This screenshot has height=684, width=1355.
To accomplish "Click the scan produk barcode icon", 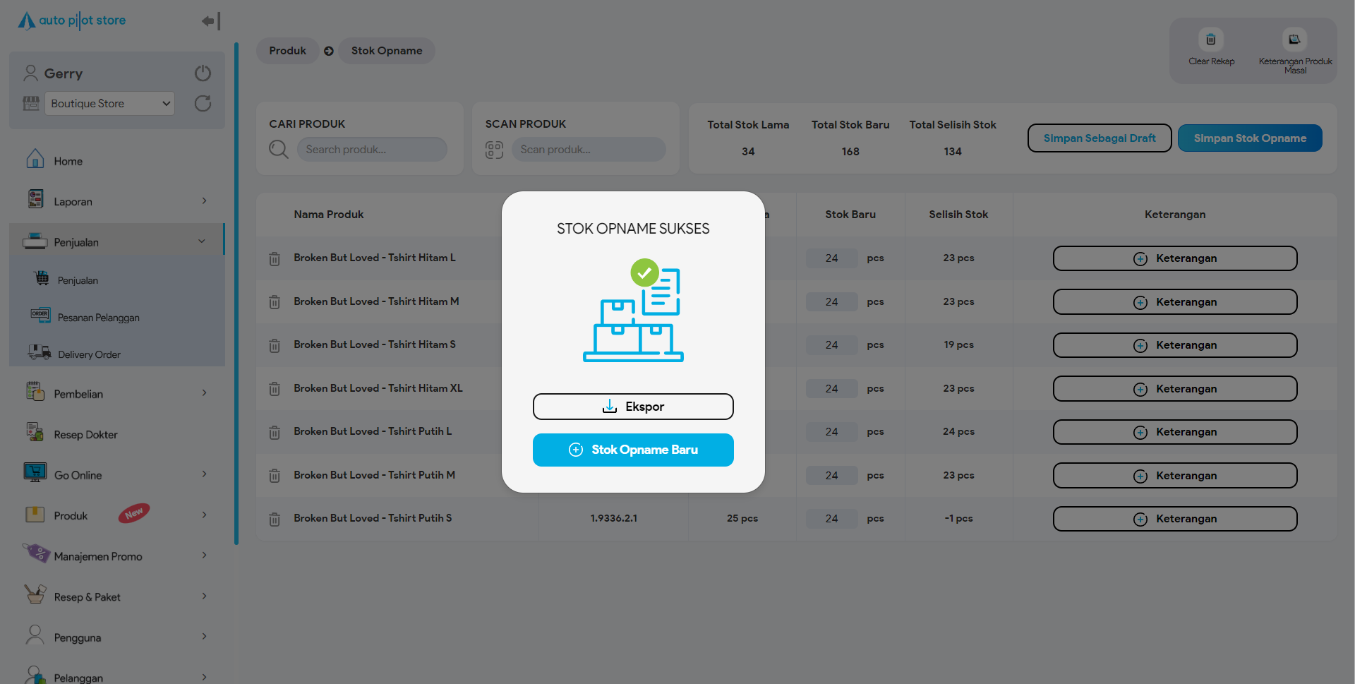I will click(494, 150).
